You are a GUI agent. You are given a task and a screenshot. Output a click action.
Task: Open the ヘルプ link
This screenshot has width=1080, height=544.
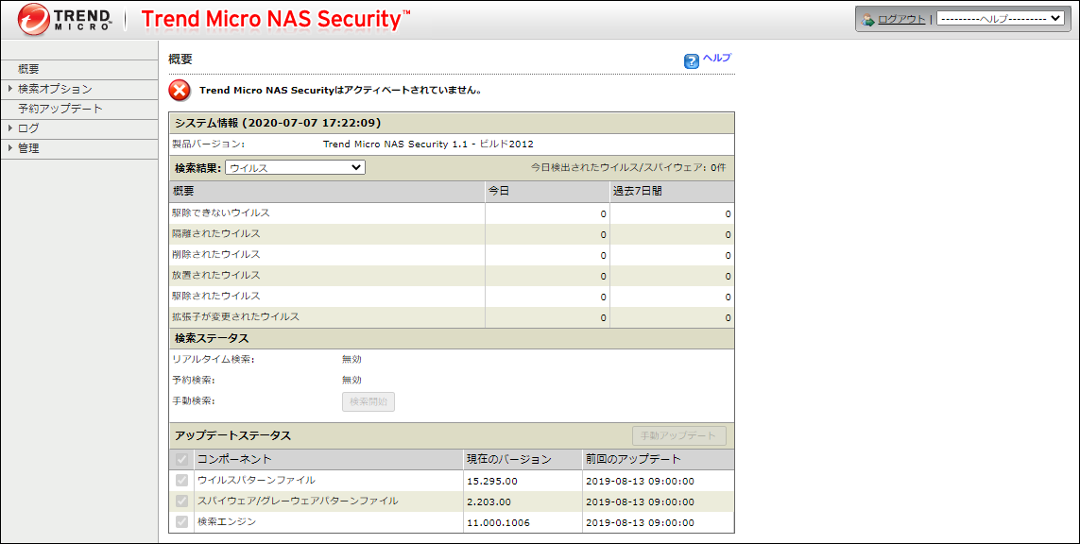(x=717, y=58)
